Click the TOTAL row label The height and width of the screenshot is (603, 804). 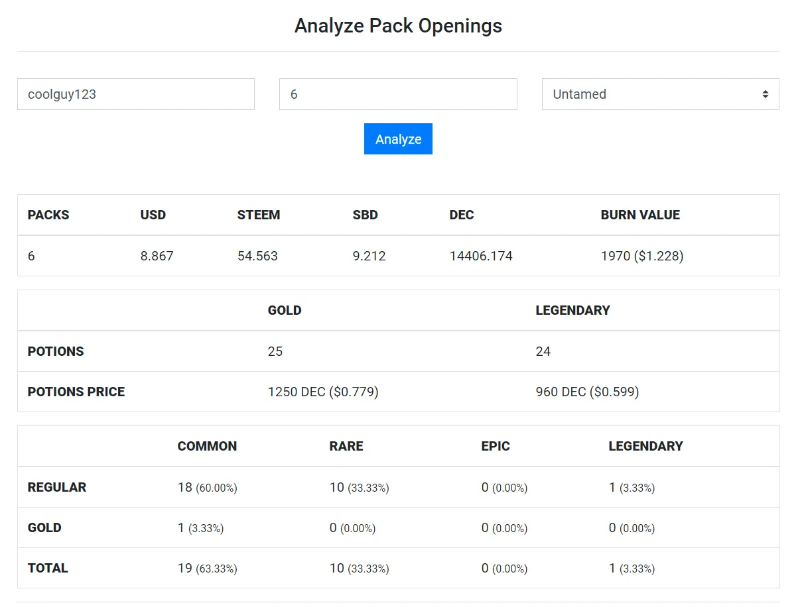click(x=48, y=568)
